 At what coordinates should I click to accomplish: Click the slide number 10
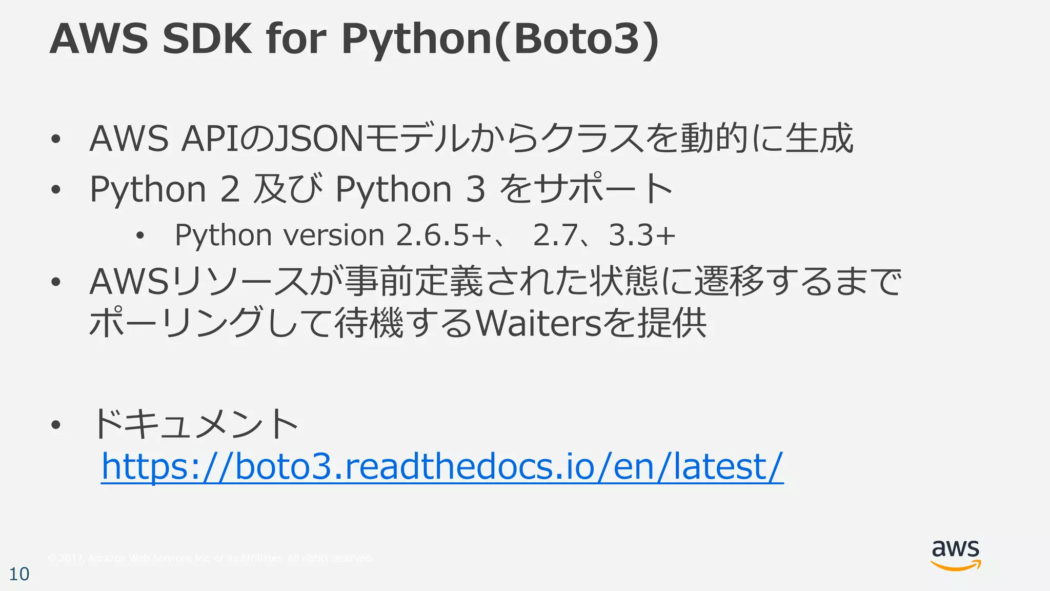point(19,574)
